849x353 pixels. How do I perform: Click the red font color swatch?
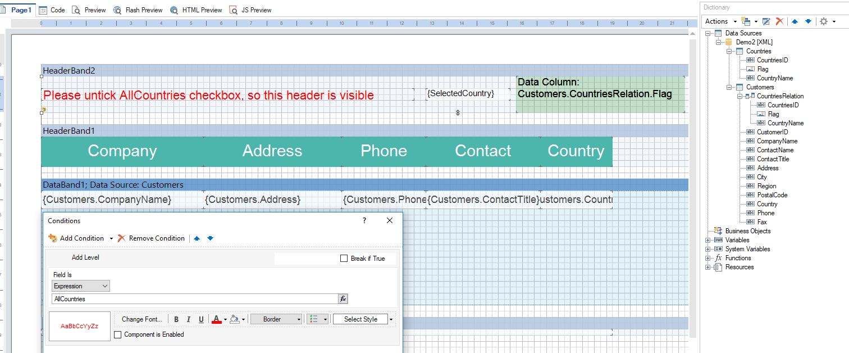click(x=217, y=319)
